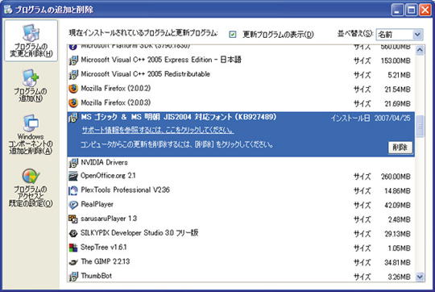
Task: Select NVIDIA Drivers entry
Action: point(241,163)
